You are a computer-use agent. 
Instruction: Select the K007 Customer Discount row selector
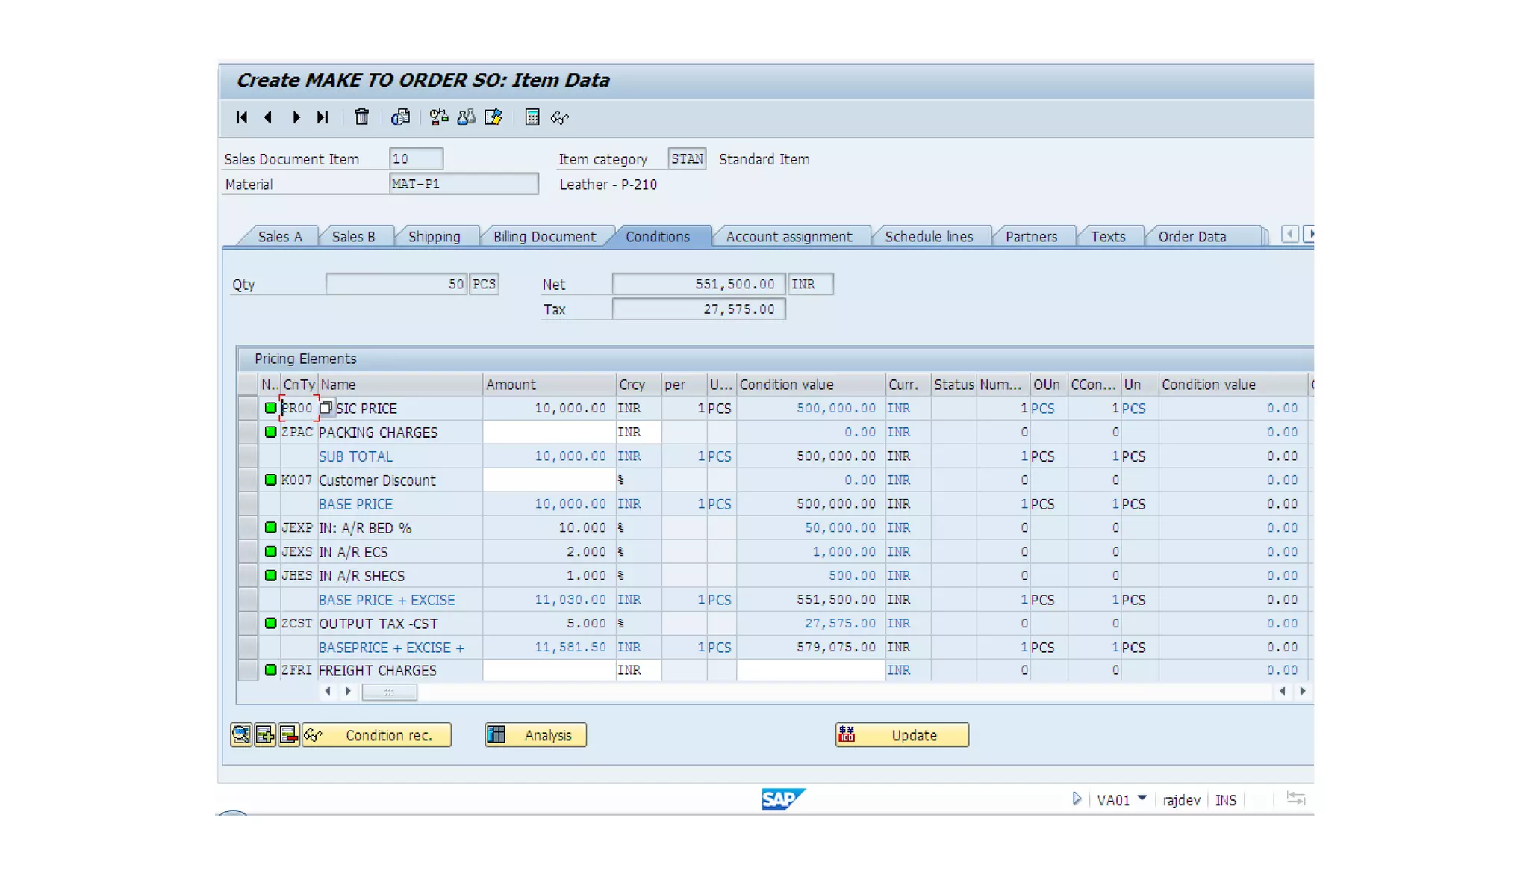[x=247, y=480]
